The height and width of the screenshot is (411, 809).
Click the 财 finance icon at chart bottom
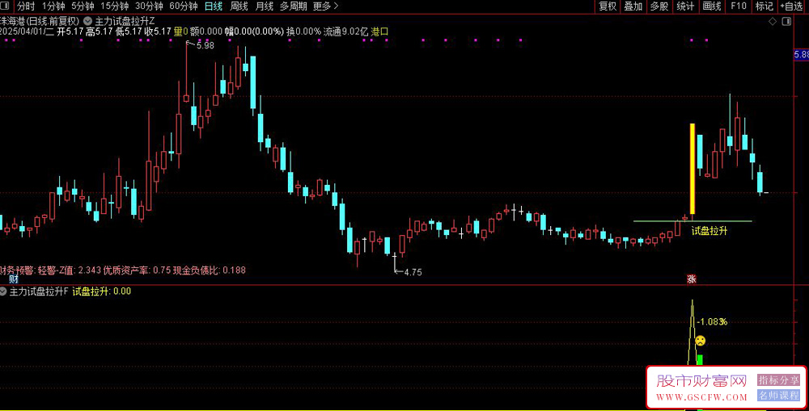pos(14,279)
